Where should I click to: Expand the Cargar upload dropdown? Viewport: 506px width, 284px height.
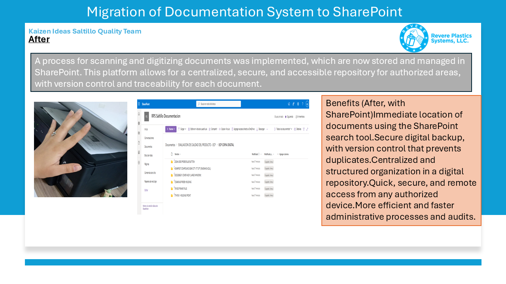(182, 129)
